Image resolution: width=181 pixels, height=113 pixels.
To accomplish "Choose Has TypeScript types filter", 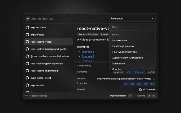I will [x=124, y=52].
